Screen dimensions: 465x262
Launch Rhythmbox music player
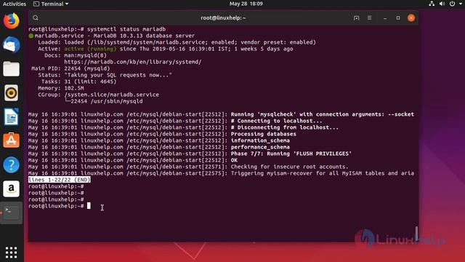coord(12,93)
